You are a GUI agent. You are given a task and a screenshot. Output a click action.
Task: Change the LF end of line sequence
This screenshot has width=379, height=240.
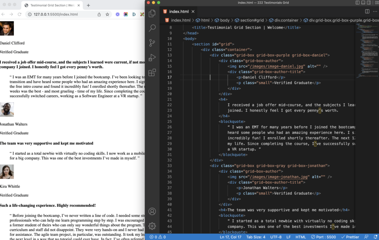tap(289, 237)
